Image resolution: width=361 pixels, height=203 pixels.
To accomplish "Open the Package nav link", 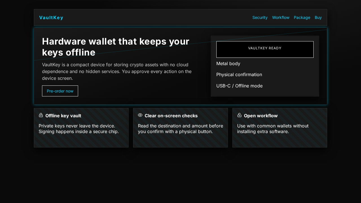I will tap(302, 17).
